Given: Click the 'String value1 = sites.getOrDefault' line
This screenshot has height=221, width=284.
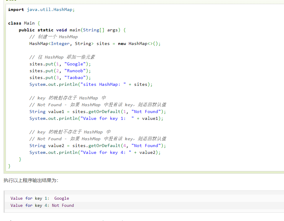Looking at the screenshot, I should coord(98,112).
